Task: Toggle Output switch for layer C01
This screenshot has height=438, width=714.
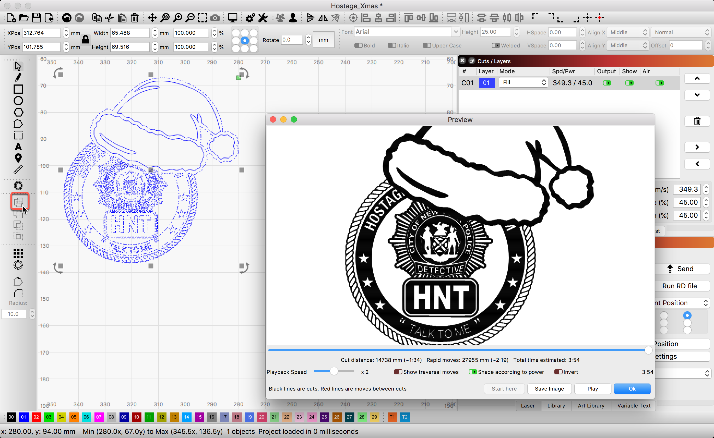Action: click(607, 83)
